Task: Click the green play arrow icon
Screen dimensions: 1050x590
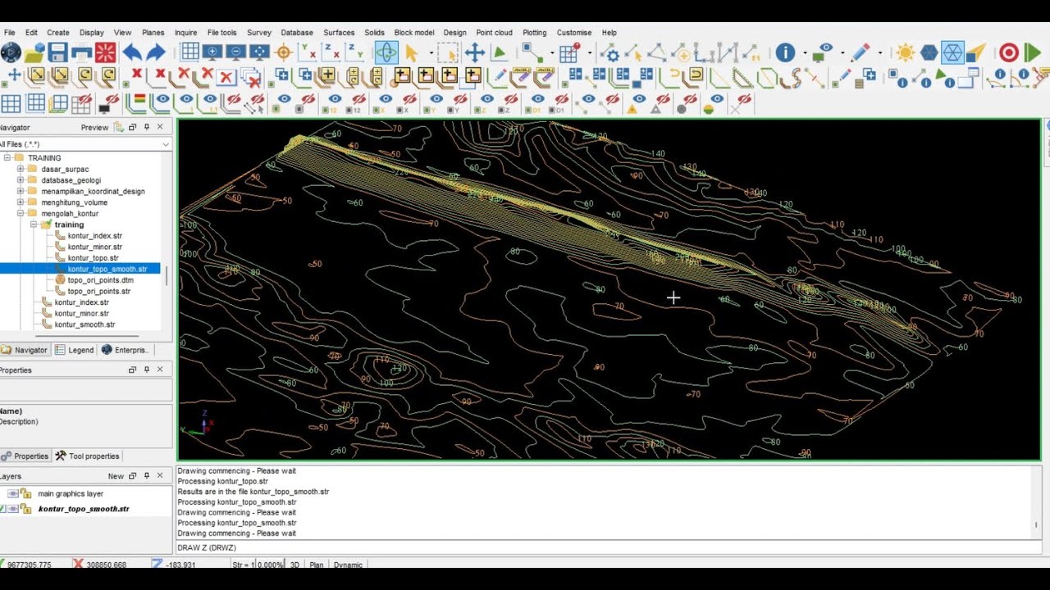Action: pos(1032,53)
